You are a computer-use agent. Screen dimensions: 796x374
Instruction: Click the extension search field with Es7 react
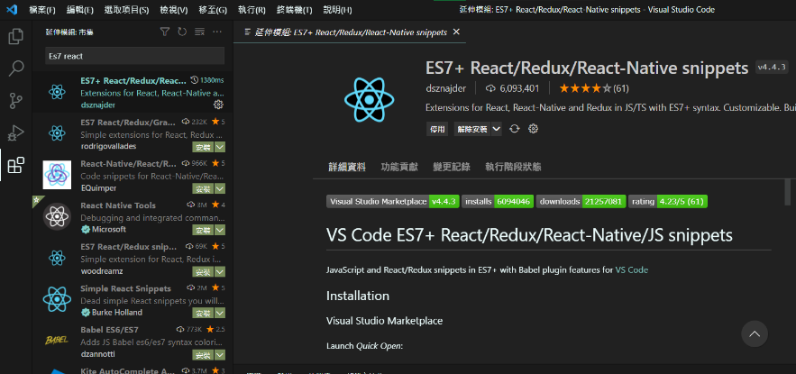[x=134, y=56]
